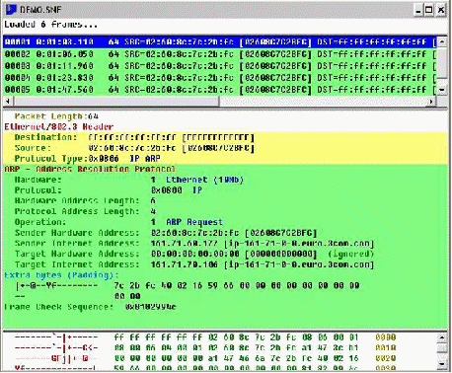452x373 pixels.
Task: Click the Loaded 6 frames status text
Action: tap(50, 25)
